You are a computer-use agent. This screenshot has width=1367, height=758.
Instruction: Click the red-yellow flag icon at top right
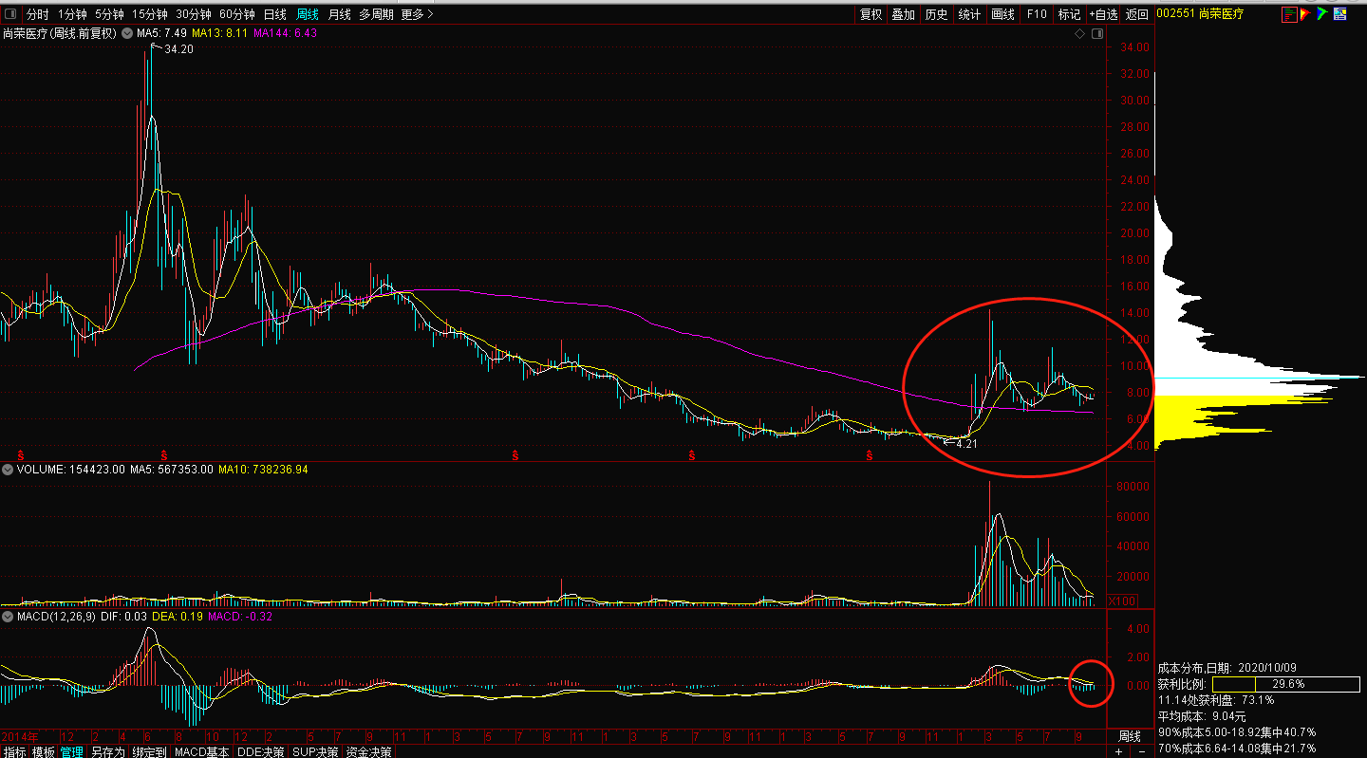click(x=1304, y=14)
